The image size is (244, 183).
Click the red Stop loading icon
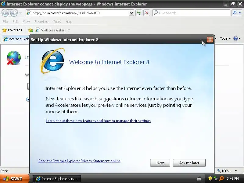pyautogui.click(x=147, y=13)
